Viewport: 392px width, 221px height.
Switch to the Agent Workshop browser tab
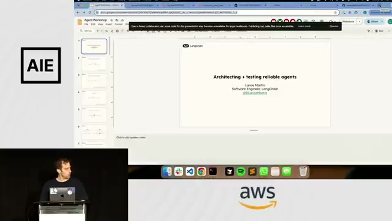pos(106,5)
